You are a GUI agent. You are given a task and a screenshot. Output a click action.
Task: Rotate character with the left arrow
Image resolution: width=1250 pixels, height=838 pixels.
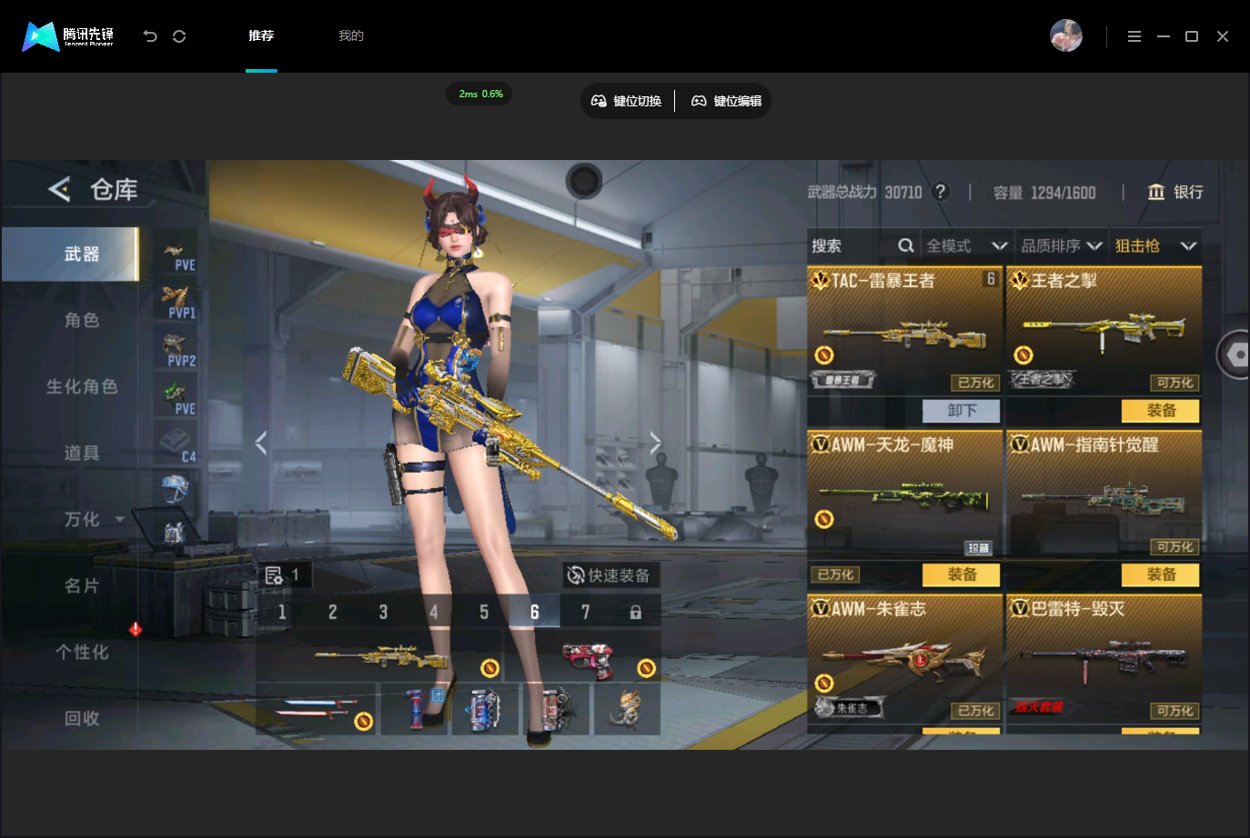[261, 443]
